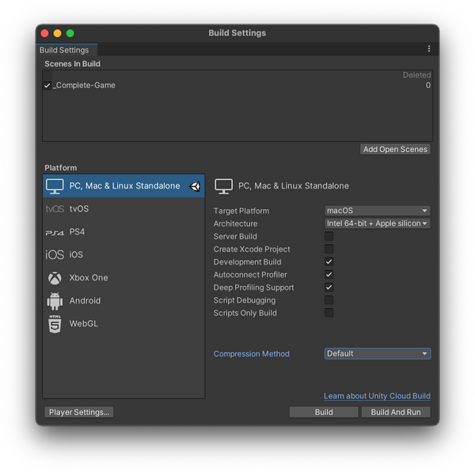Select the PS4 logo icon
This screenshot has width=475, height=473.
[x=55, y=233]
